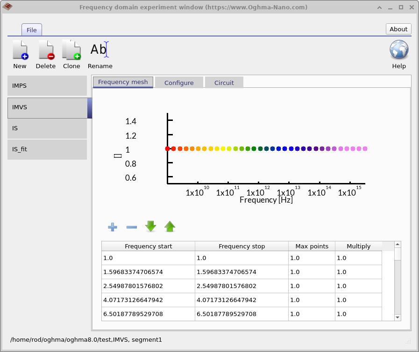Switch to the Frequency mesh tab

[x=123, y=82]
